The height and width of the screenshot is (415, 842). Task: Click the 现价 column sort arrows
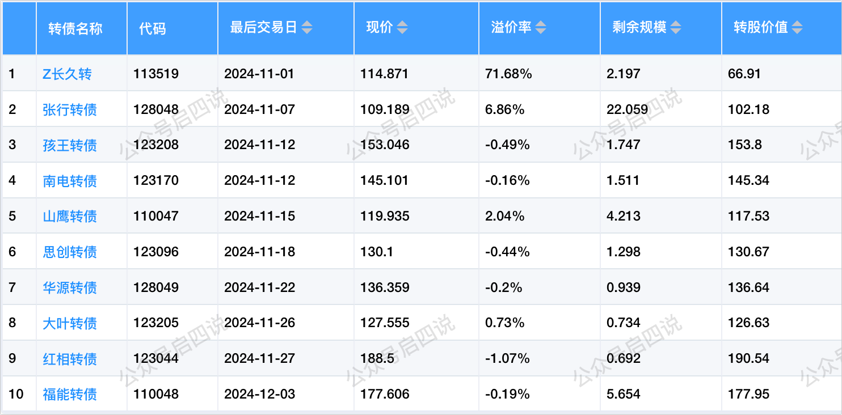(x=402, y=28)
